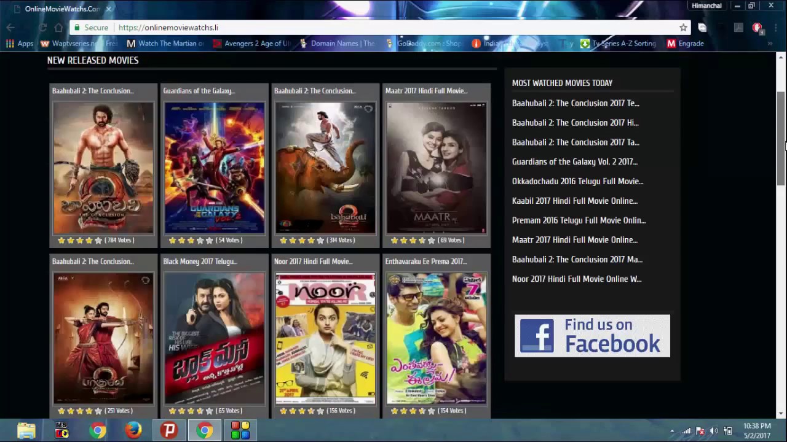Open the Himanchal profile button
This screenshot has height=442, width=787.
706,6
